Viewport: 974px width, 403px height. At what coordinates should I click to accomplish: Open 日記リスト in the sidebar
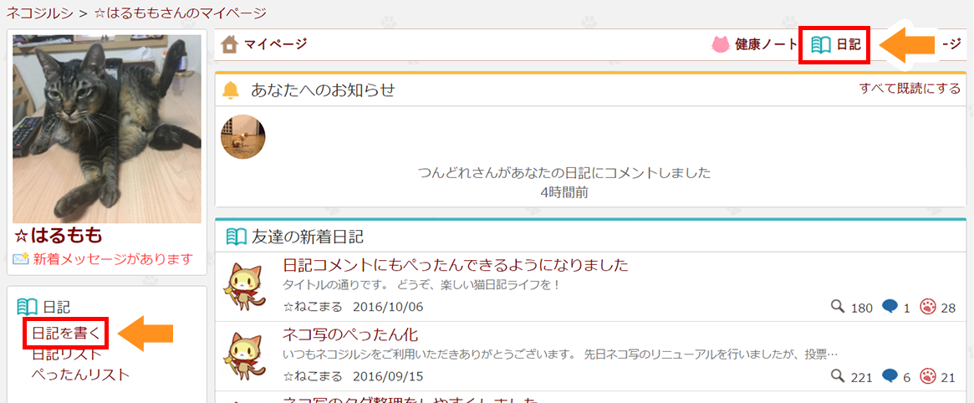coord(66,354)
